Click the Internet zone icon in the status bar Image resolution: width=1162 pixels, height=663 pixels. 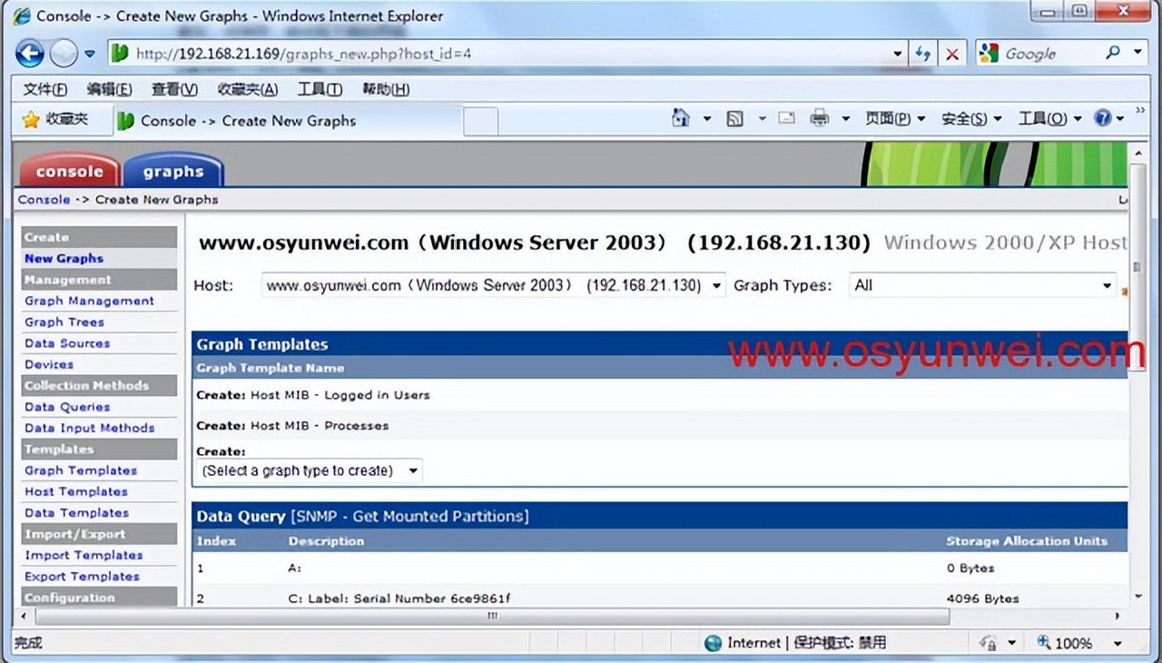point(714,642)
